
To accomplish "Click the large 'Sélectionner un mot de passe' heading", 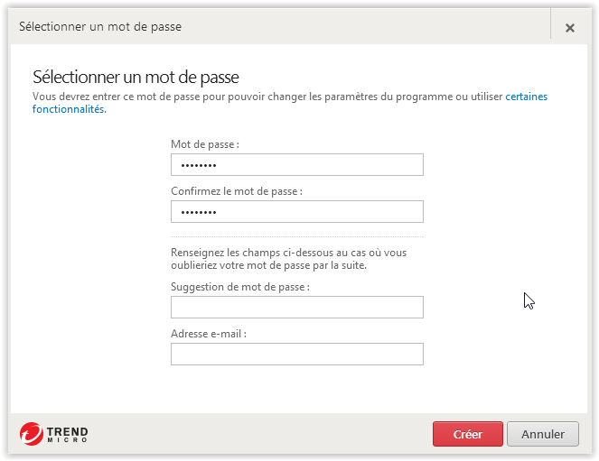I will tap(136, 77).
